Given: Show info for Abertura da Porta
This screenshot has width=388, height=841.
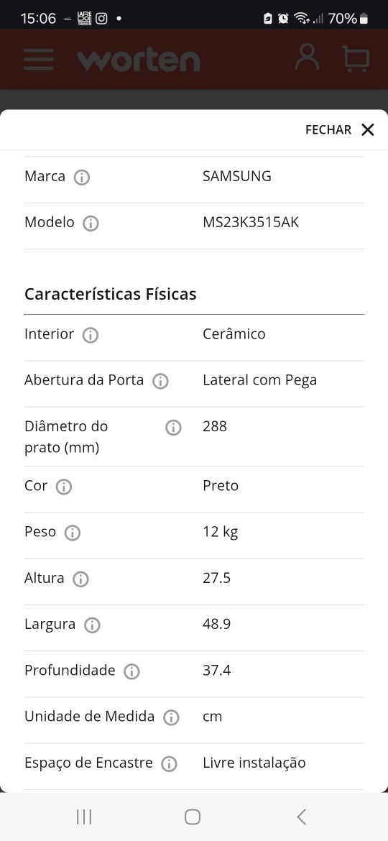Looking at the screenshot, I should 160,382.
